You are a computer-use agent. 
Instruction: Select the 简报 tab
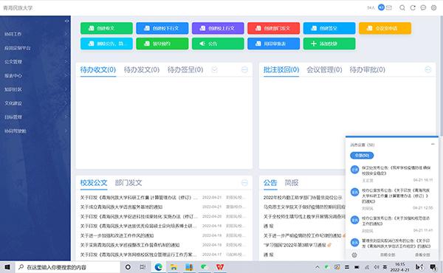click(292, 183)
